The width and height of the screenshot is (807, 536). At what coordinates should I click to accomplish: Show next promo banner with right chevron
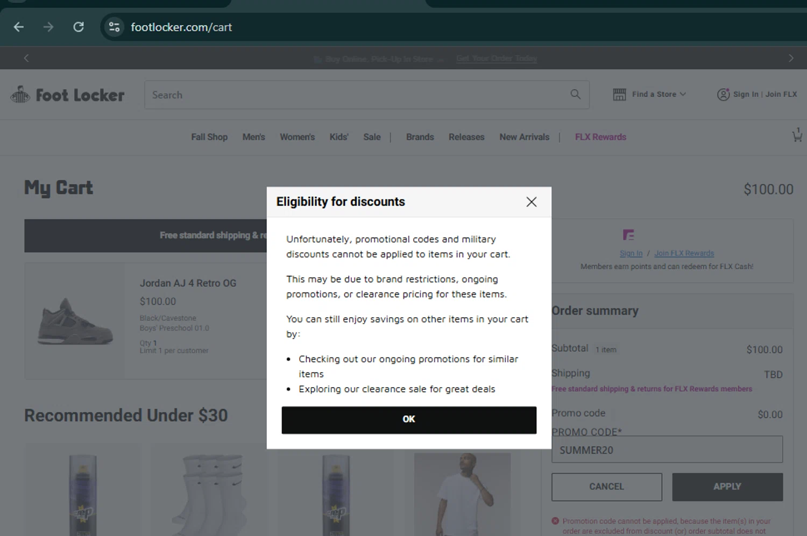coord(791,58)
